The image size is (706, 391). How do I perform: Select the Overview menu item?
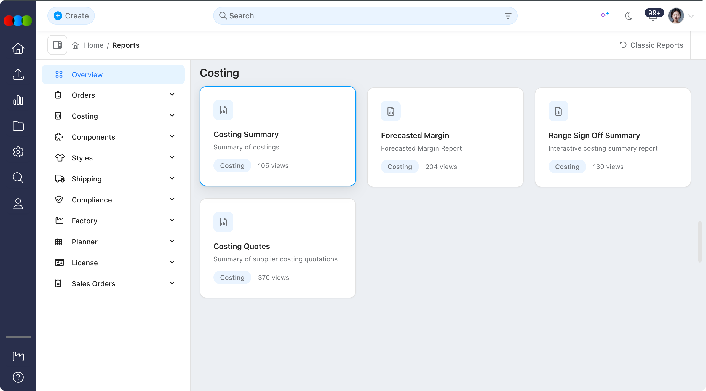point(113,74)
